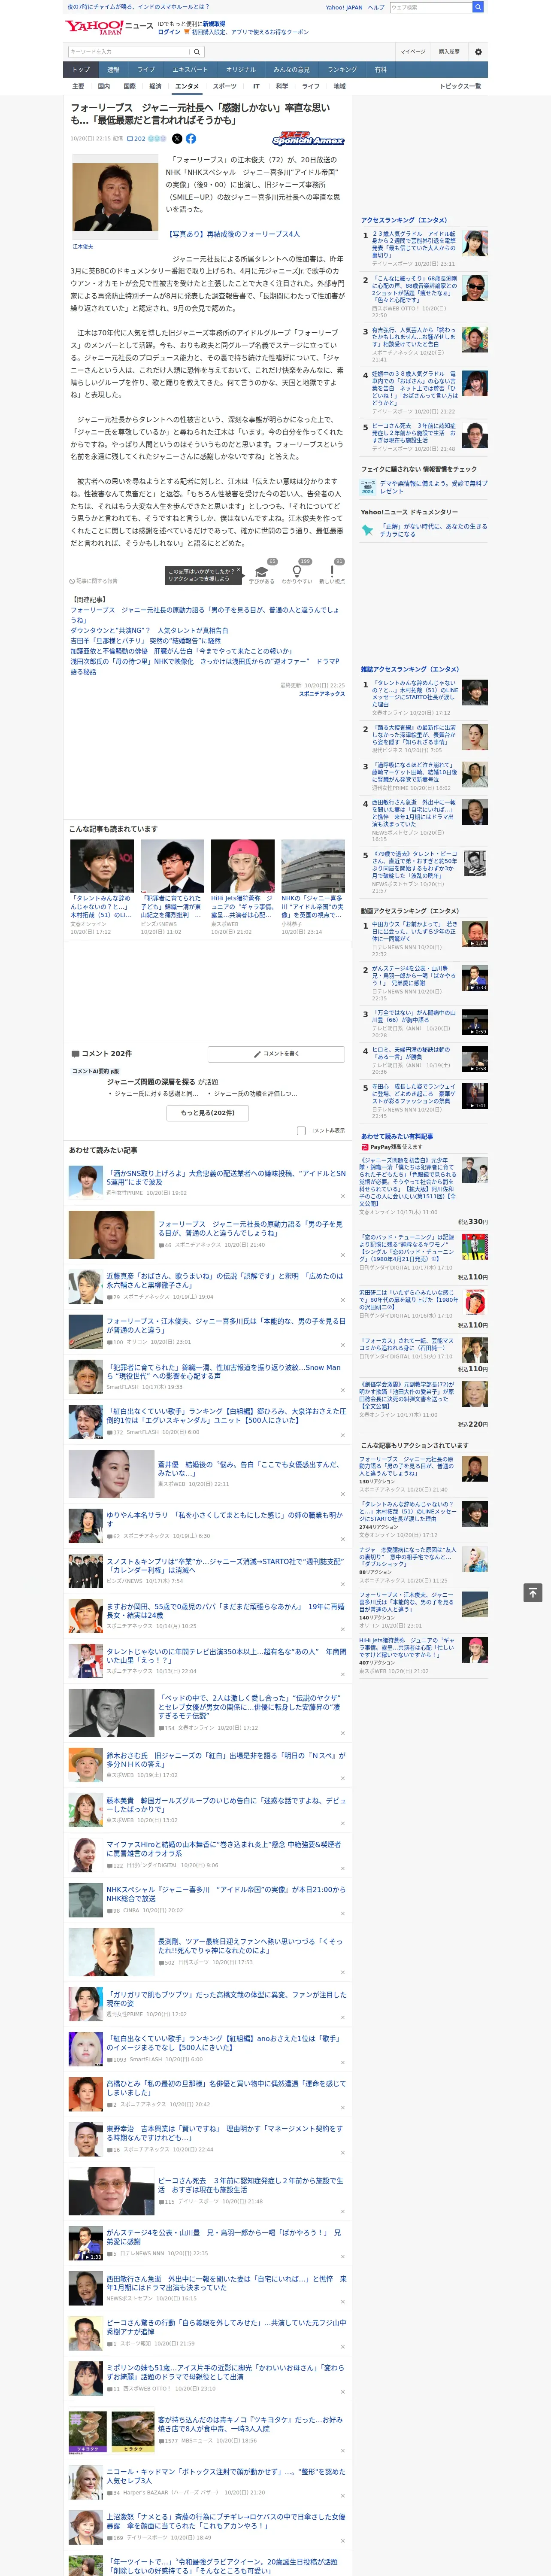Select the 速報 tab

(x=113, y=70)
